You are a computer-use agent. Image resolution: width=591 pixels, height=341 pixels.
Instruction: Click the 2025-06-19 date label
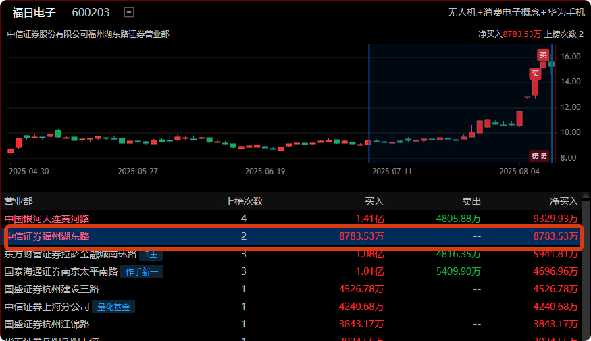[265, 172]
